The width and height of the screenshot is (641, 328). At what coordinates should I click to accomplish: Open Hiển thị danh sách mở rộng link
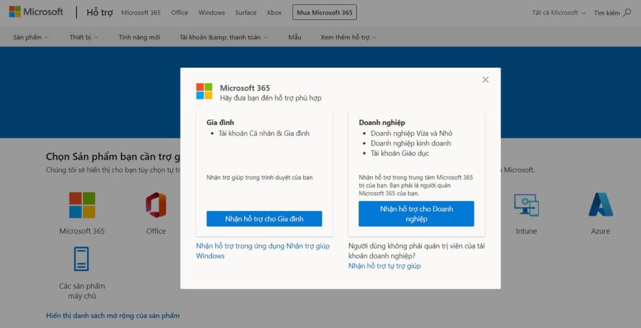(x=113, y=315)
